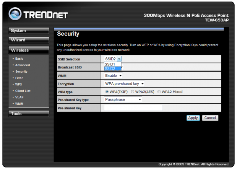Click the copyright 2009 TRENDnet text

click(x=194, y=164)
